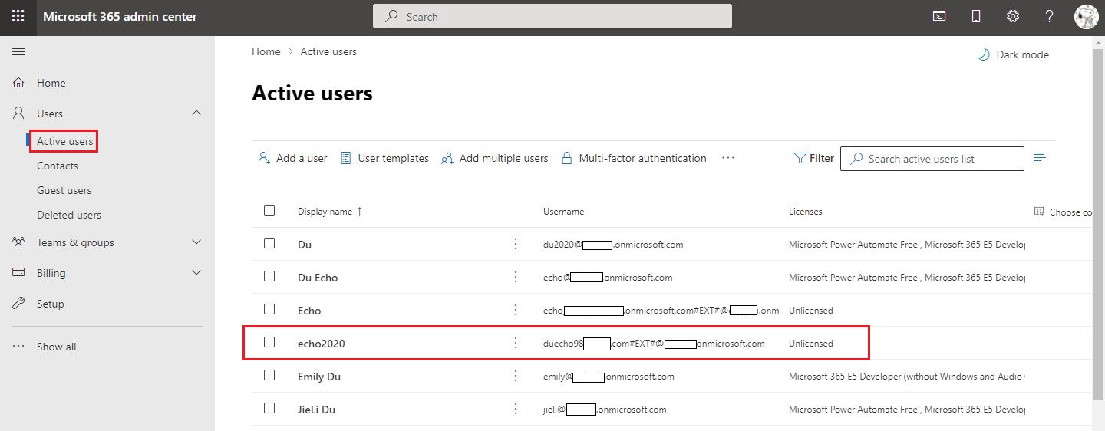The width and height of the screenshot is (1105, 431).
Task: Check the box for user Du Echo
Action: (269, 276)
